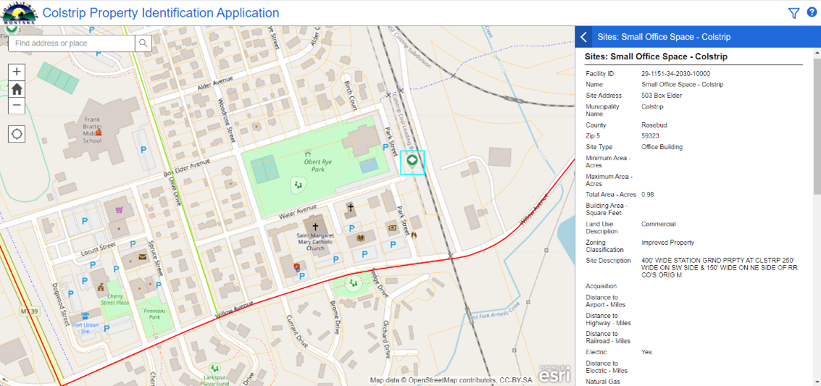
Task: Click the Distance to Airport - Miles label
Action: coord(605,301)
